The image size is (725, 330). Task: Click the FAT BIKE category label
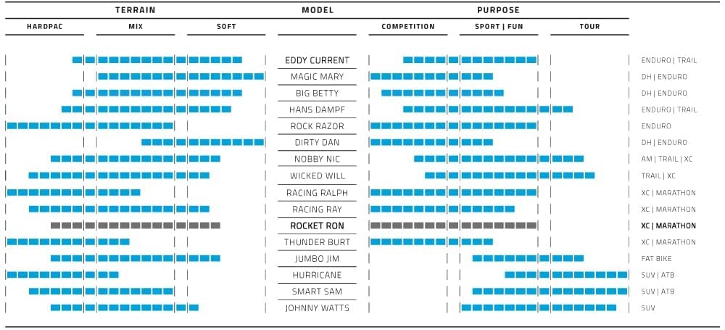(x=658, y=259)
